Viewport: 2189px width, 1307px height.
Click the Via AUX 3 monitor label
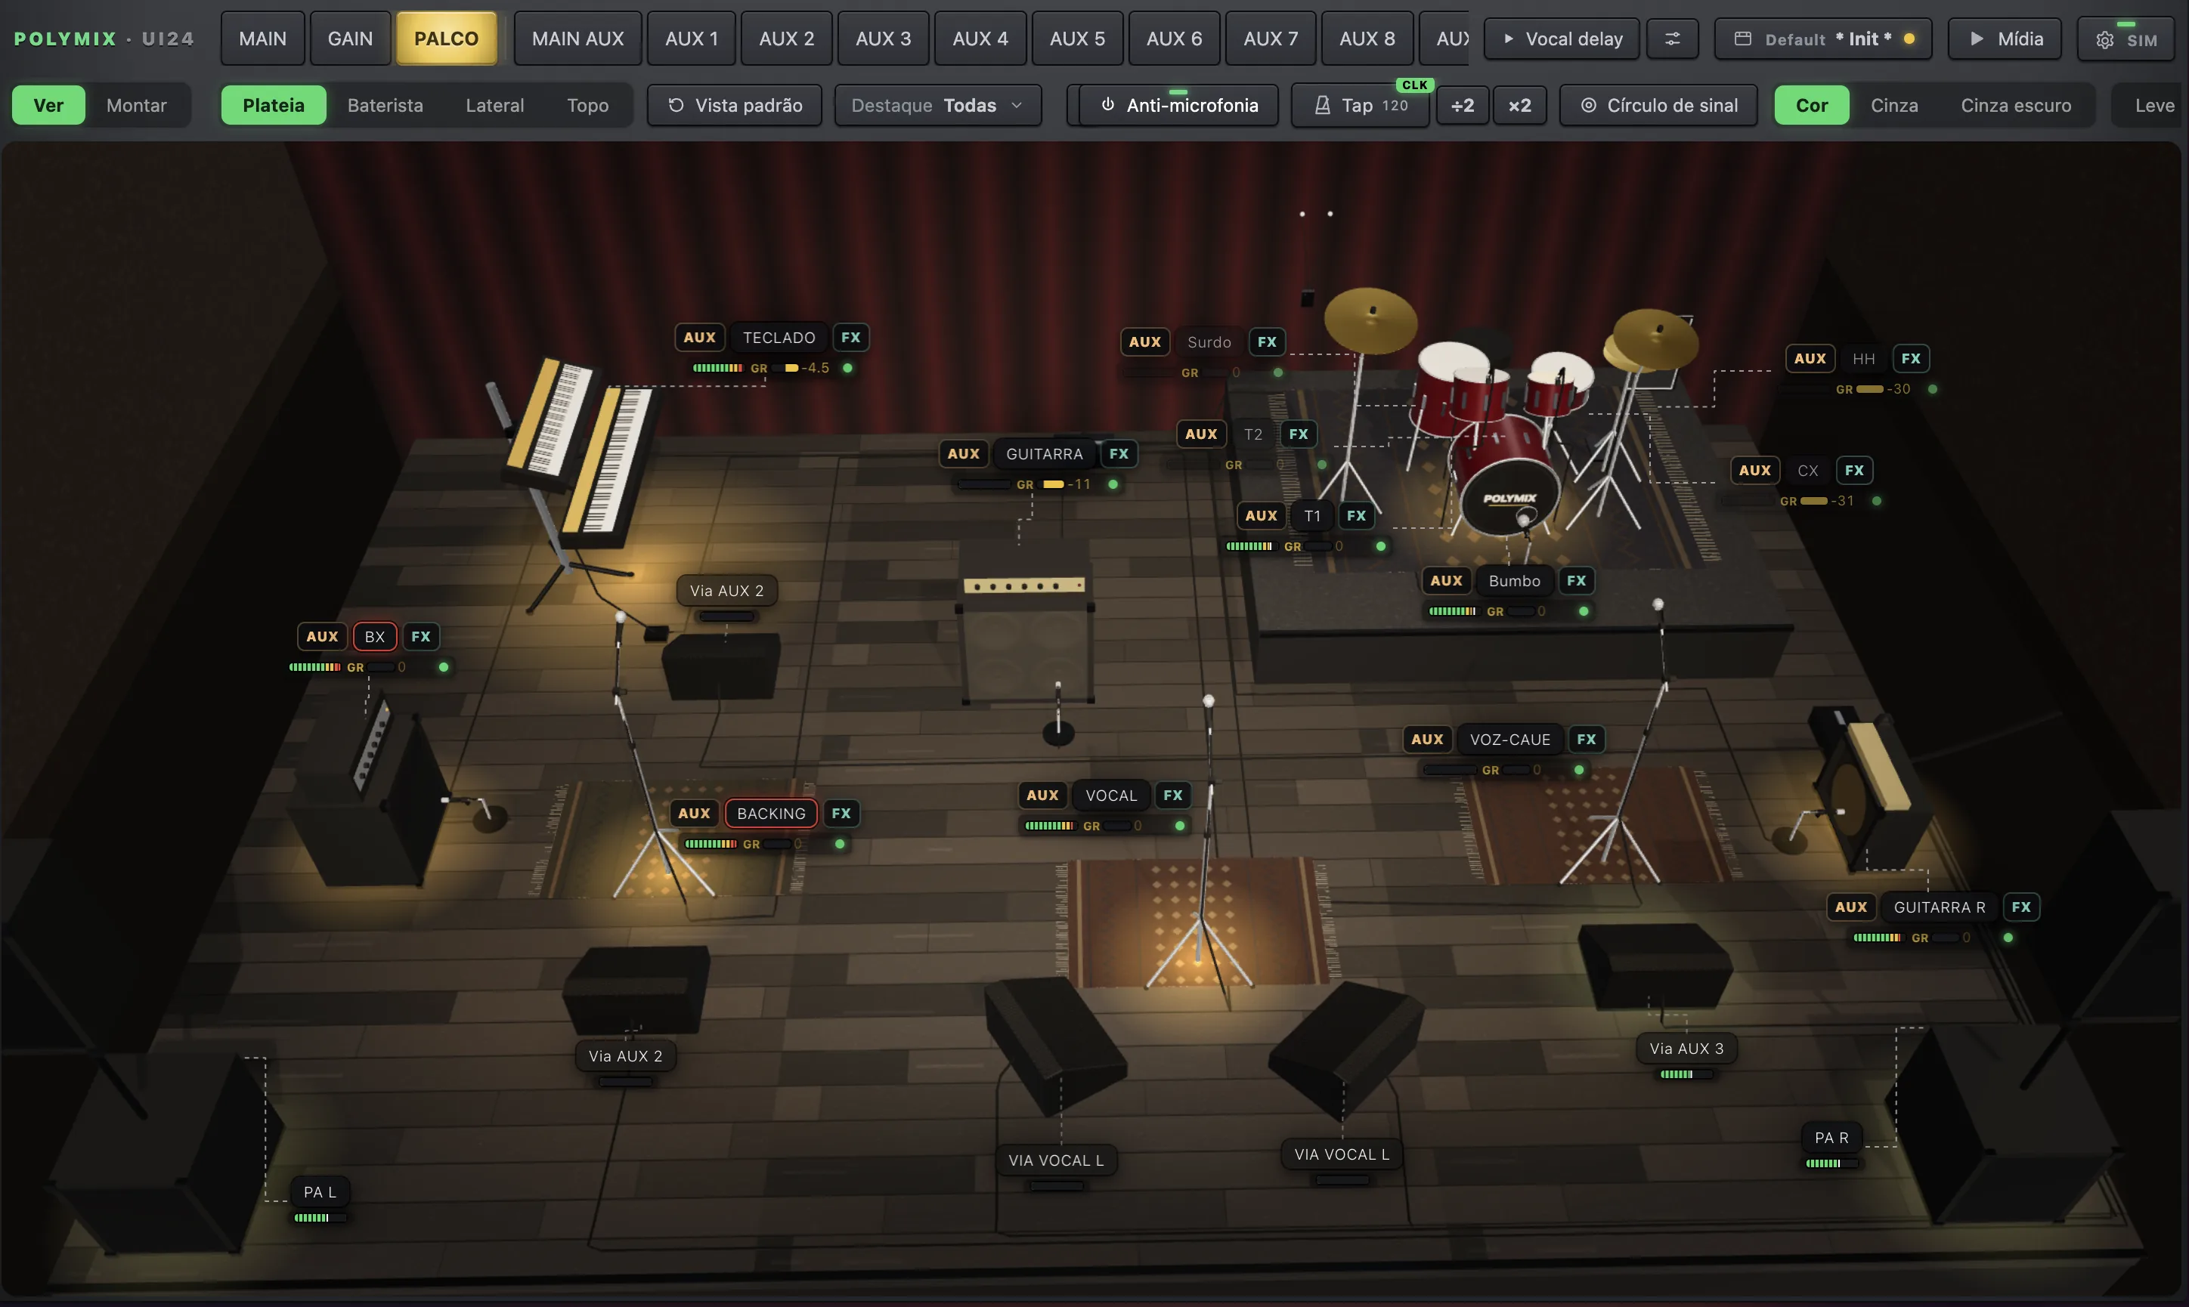[x=1686, y=1048]
